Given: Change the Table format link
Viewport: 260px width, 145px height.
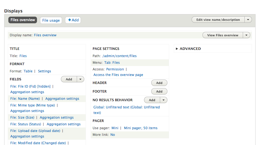Looking at the screenshot, I should pyautogui.click(x=28, y=71).
